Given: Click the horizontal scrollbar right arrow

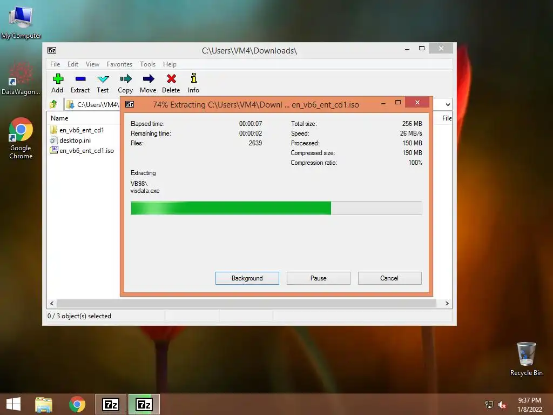Looking at the screenshot, I should pos(447,304).
